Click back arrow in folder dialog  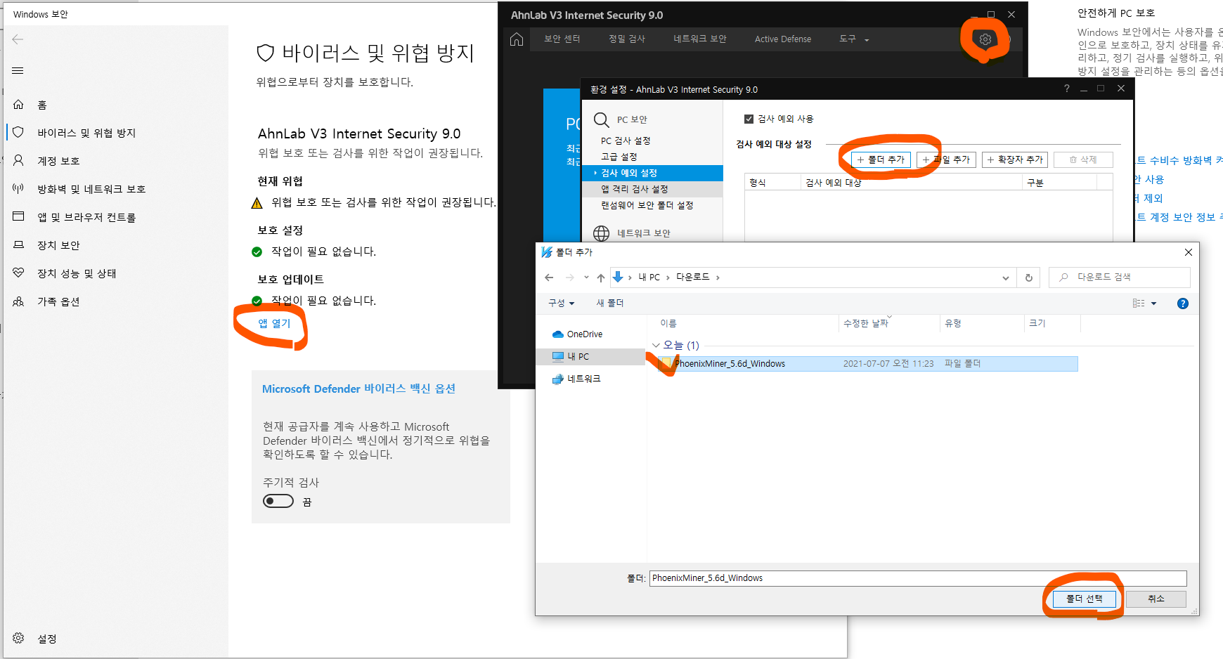[549, 278]
